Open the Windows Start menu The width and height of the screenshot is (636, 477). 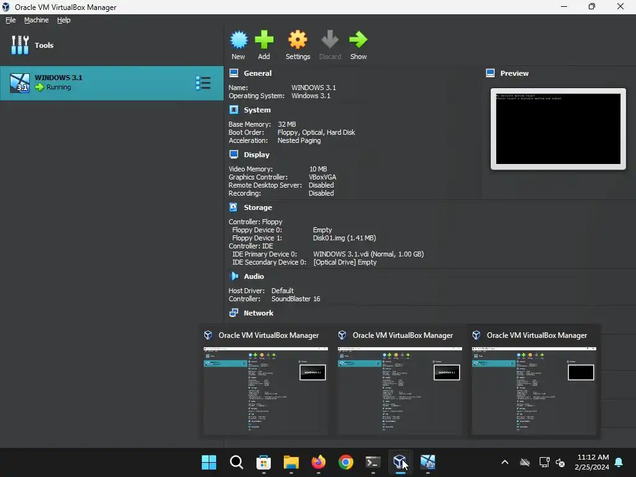point(209,462)
